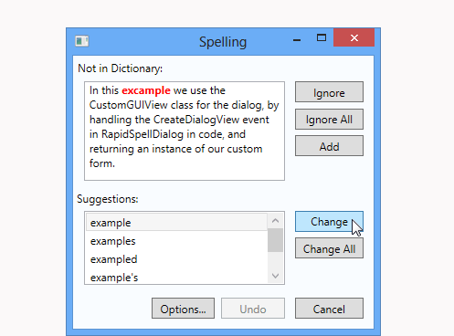Click the Spelling dialog window icon

click(x=82, y=41)
